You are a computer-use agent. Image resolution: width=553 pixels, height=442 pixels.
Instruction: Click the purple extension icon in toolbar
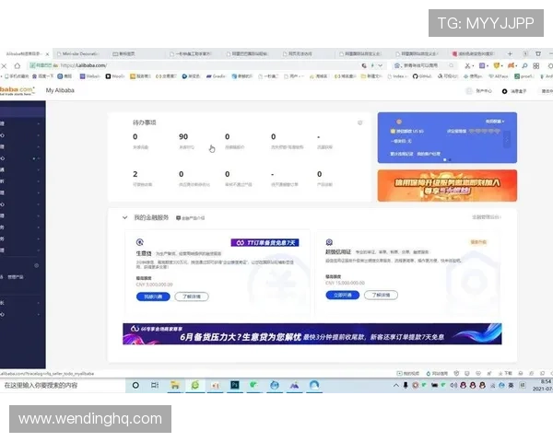point(482,65)
